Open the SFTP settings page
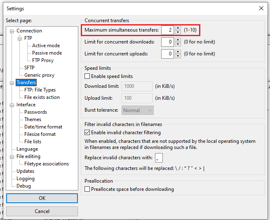The width and height of the screenshot is (270, 220). click(x=29, y=68)
